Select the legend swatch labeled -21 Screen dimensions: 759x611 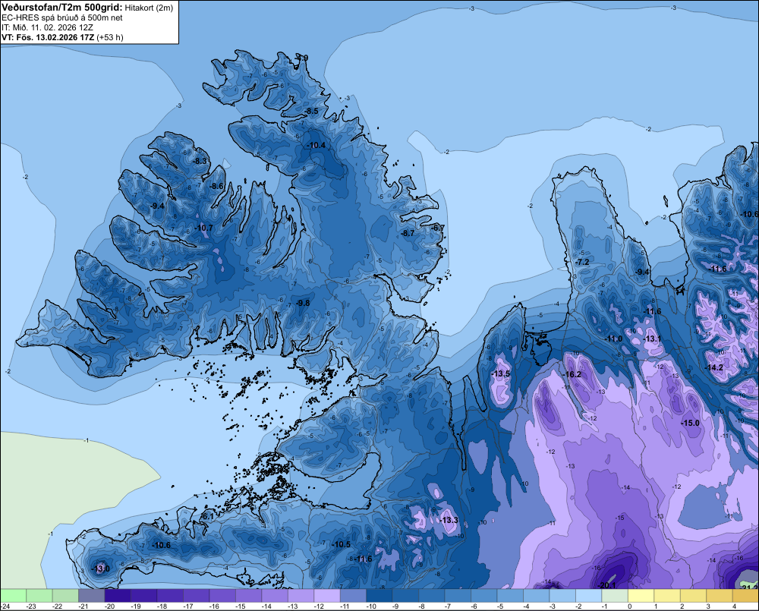tap(92, 595)
